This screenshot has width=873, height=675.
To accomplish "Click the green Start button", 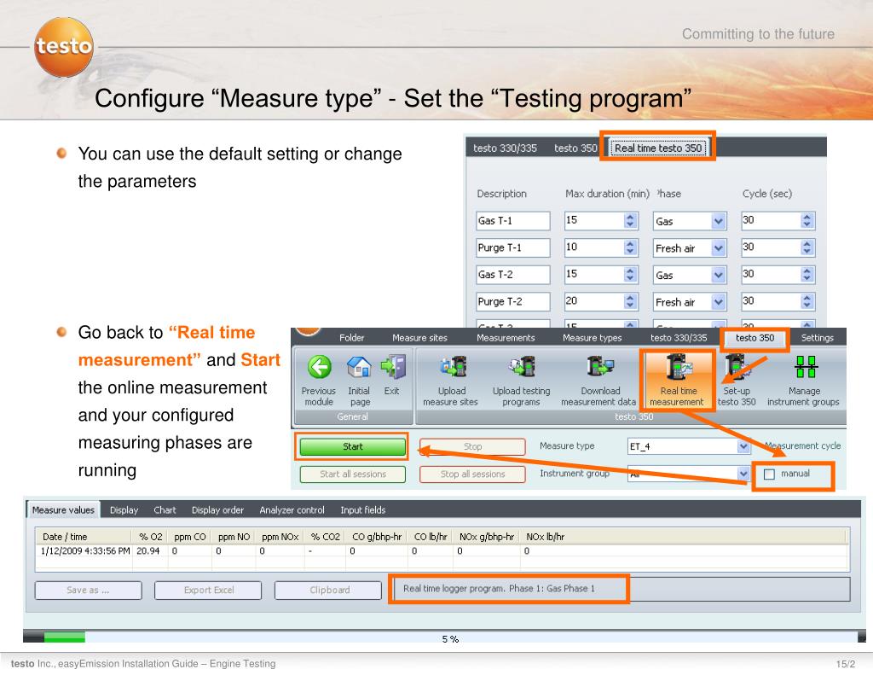I will pyautogui.click(x=352, y=446).
